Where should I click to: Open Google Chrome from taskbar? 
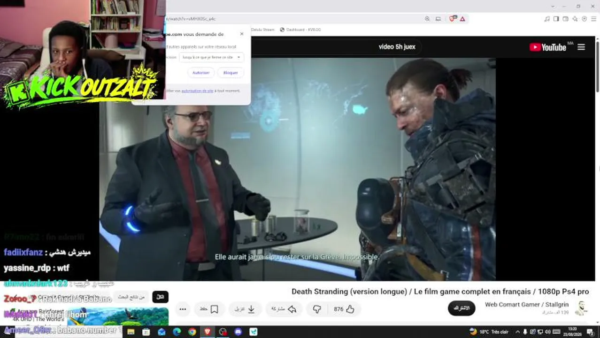tap(192, 332)
